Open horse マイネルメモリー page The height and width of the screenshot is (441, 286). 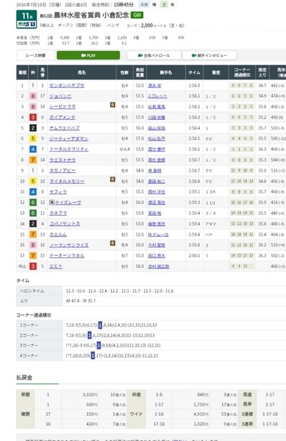coord(67,181)
